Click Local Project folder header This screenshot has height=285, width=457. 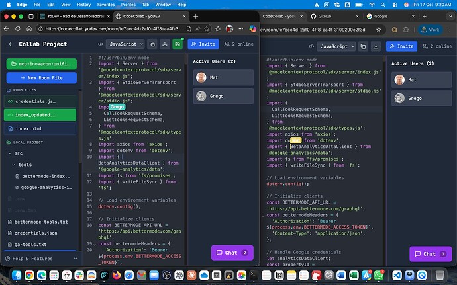click(x=25, y=142)
